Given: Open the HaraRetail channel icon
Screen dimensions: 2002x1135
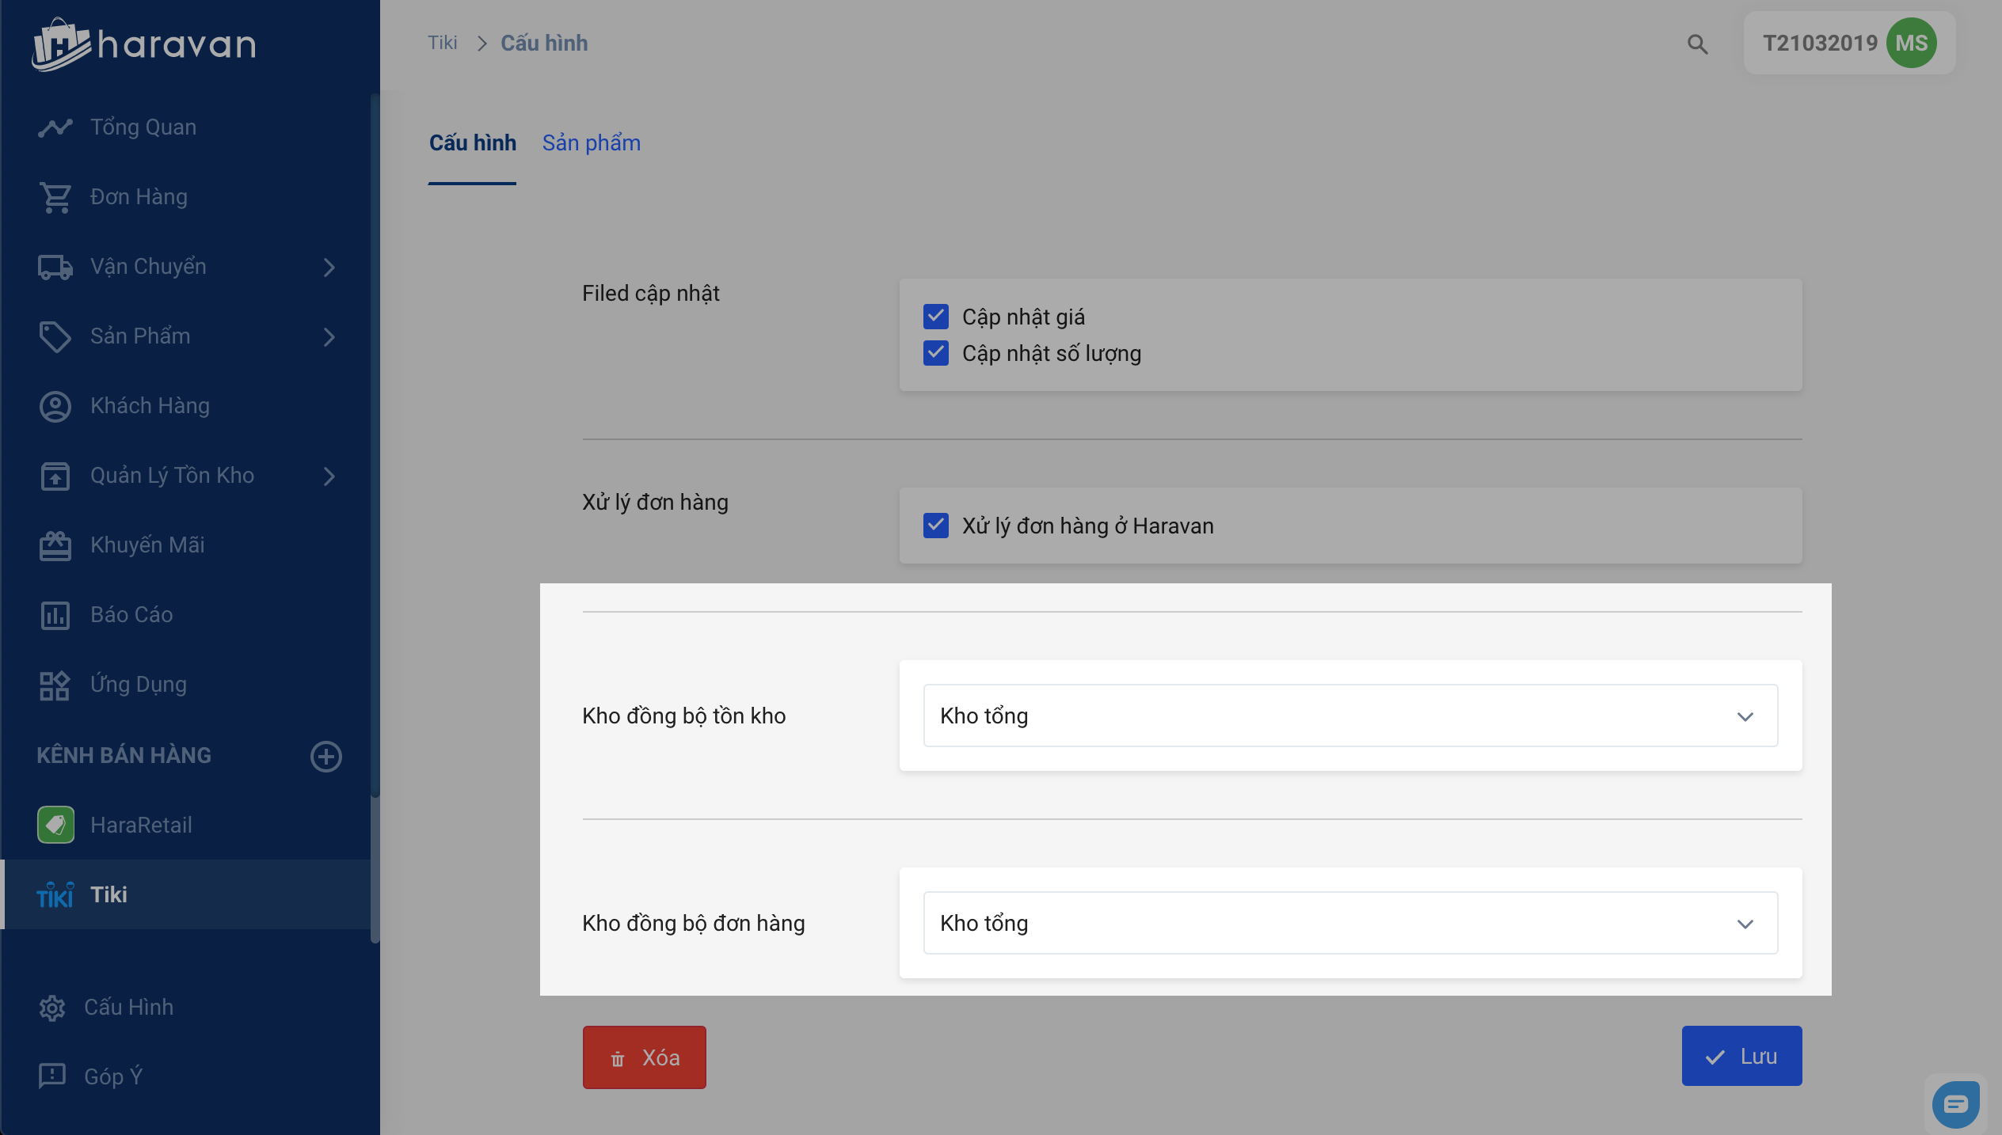Looking at the screenshot, I should 55,825.
